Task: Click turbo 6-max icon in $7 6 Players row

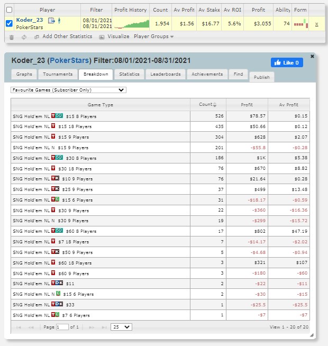Action: 55,315
